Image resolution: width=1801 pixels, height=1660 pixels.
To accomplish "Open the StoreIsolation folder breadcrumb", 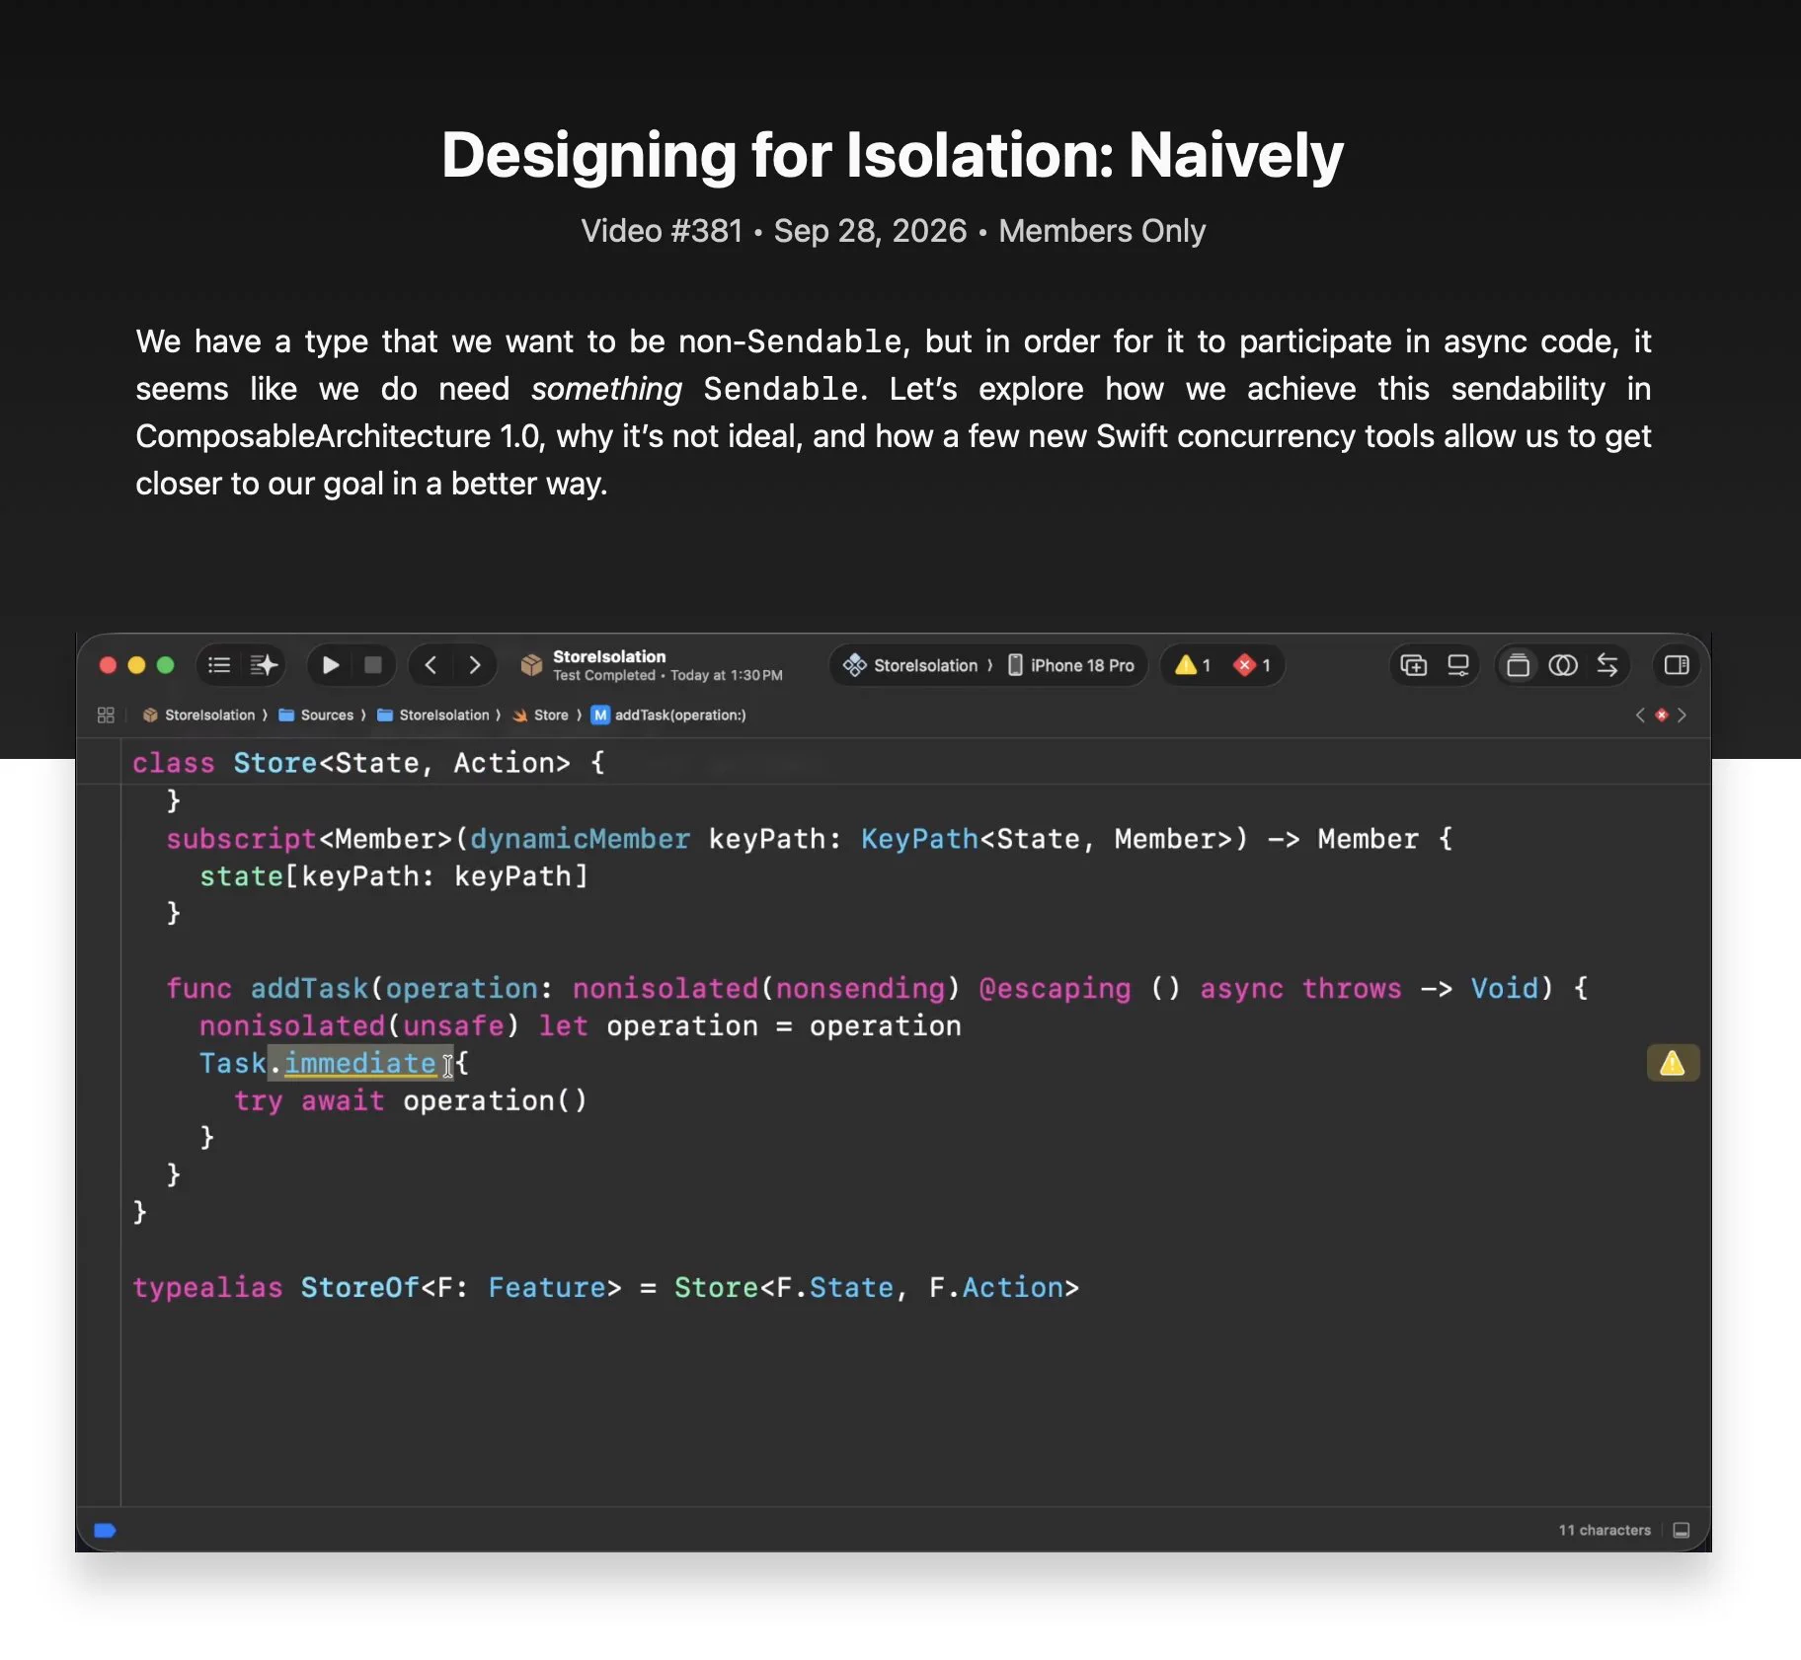I will pos(433,715).
